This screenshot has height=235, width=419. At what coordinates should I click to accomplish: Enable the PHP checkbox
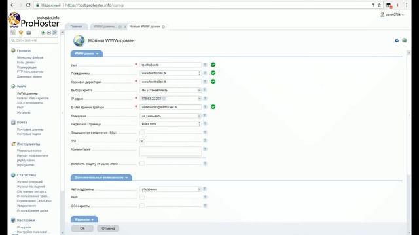[142, 197]
